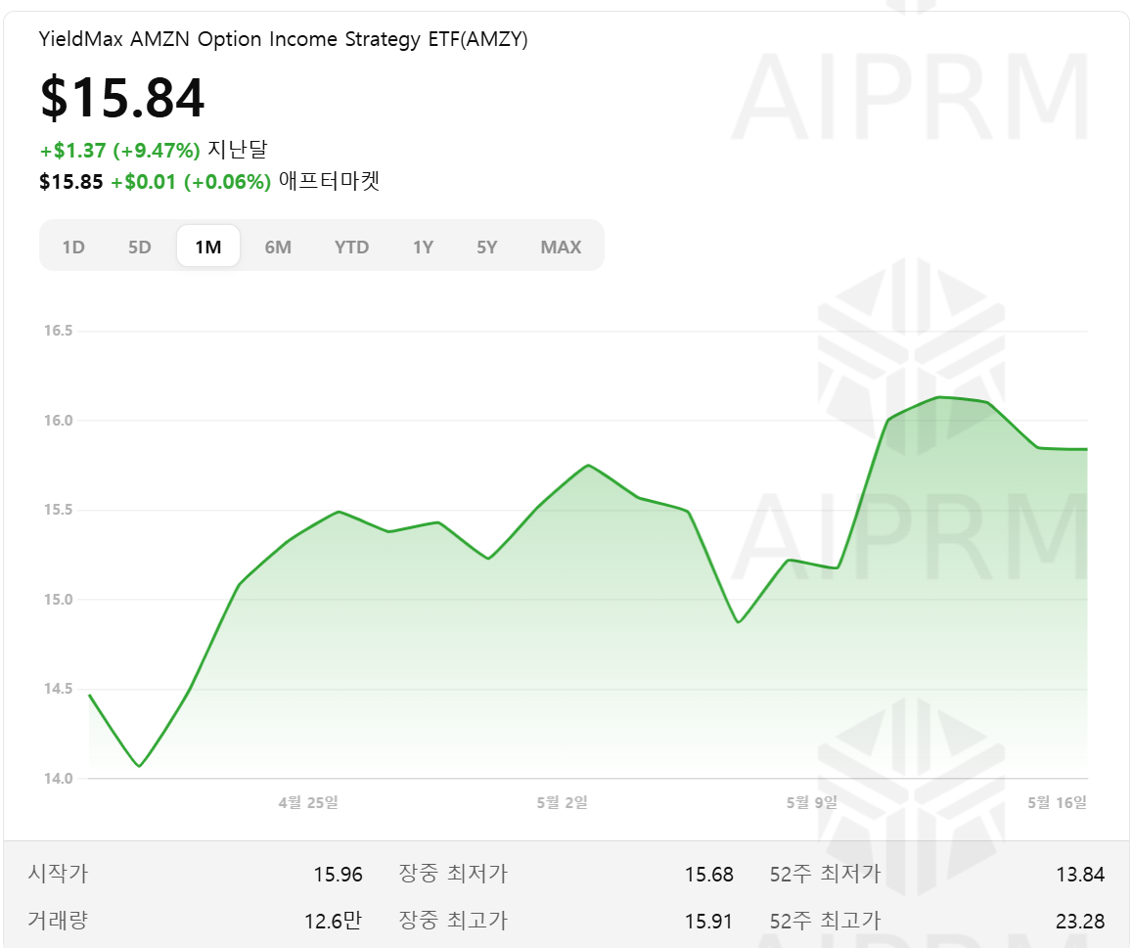Viewport: 1133px width, 948px height.
Task: Click the 14.5 y-axis label
Action: point(59,689)
